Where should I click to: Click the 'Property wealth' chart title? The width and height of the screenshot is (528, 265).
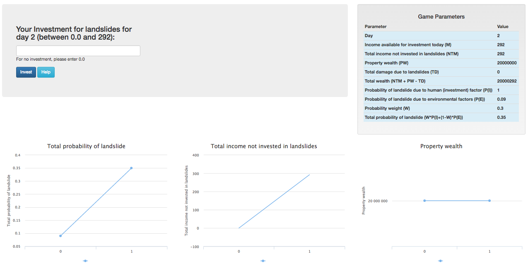441,146
